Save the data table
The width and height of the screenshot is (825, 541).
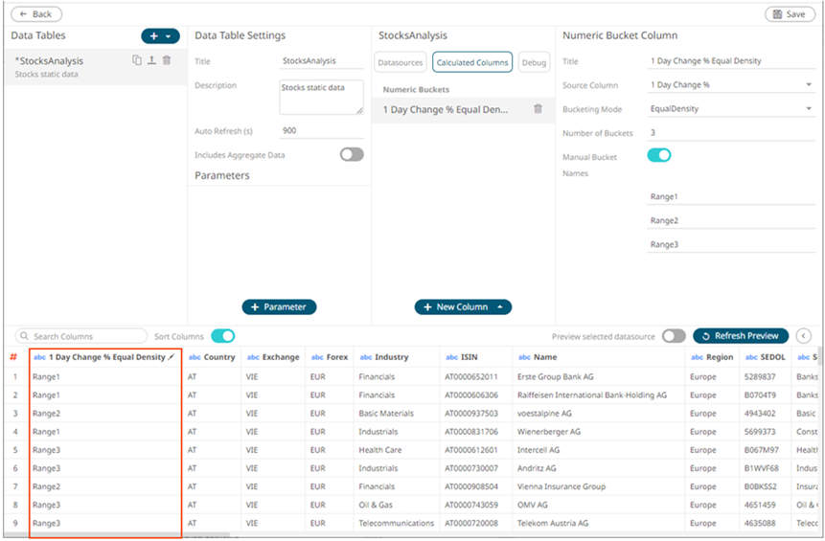coord(790,14)
